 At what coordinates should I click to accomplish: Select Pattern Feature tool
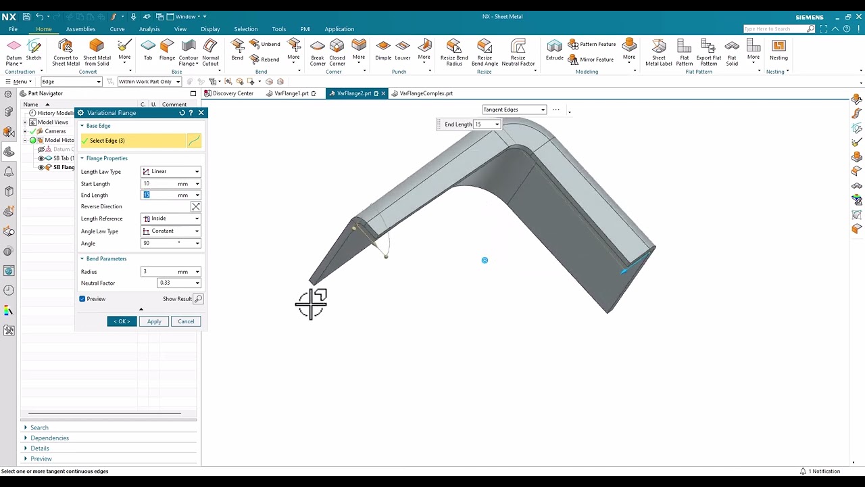pyautogui.click(x=591, y=44)
